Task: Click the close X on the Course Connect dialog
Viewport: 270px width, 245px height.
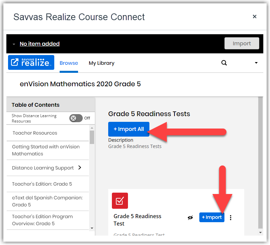Action: click(x=255, y=16)
